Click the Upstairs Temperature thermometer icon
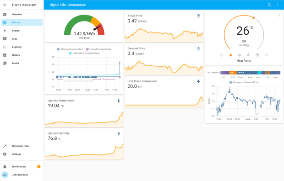 [119, 101]
